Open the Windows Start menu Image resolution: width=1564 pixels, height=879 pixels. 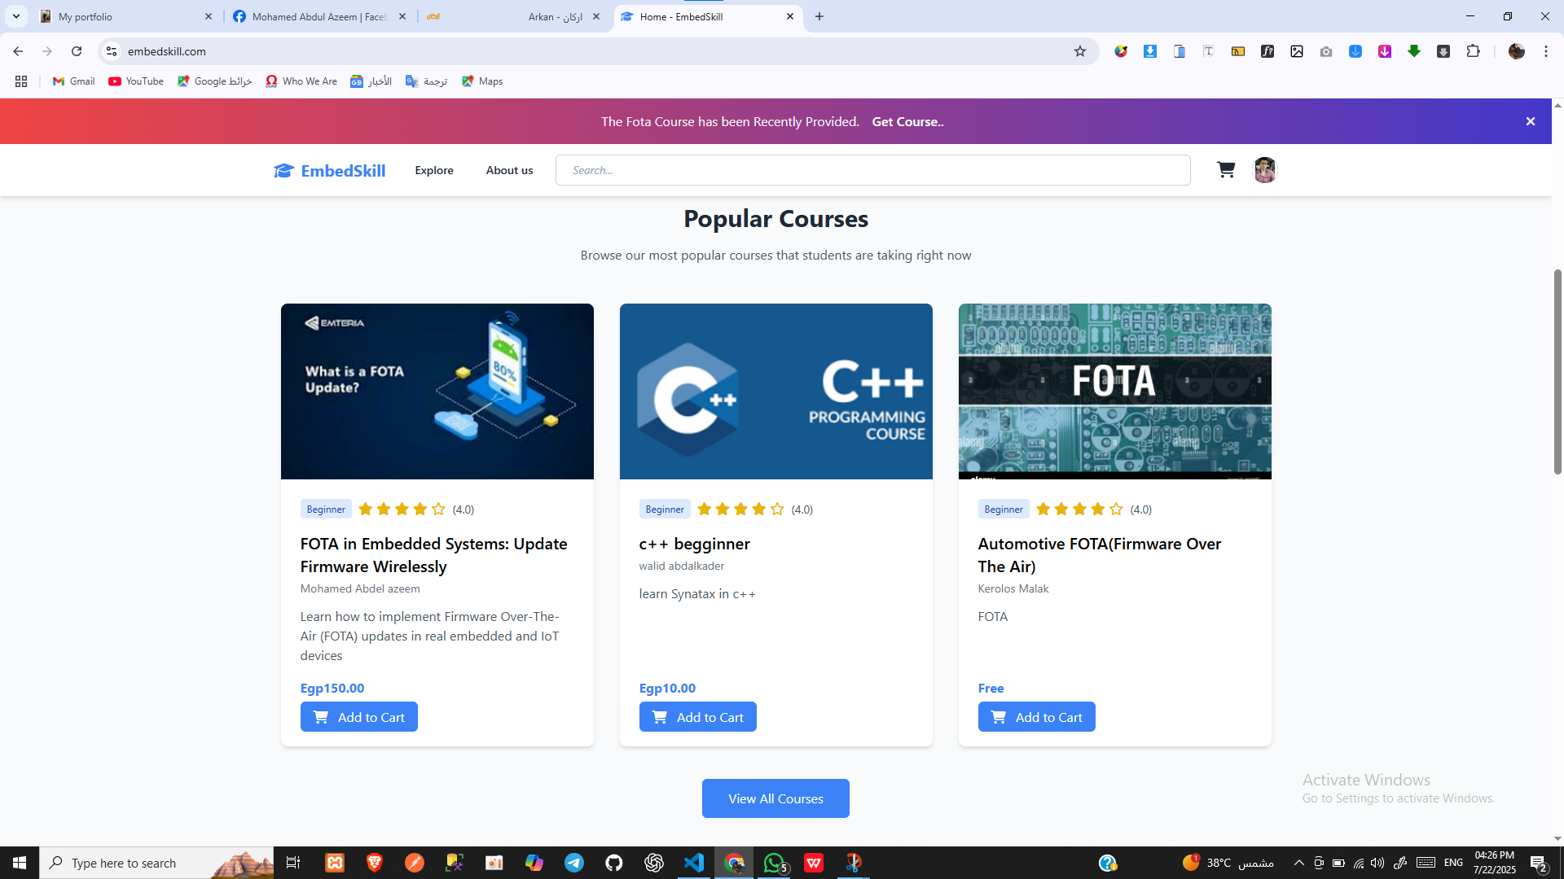click(x=20, y=863)
